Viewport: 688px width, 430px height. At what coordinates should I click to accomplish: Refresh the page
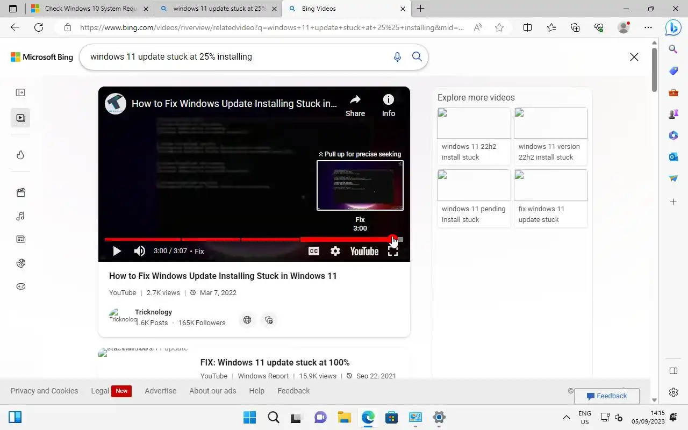pos(39,27)
